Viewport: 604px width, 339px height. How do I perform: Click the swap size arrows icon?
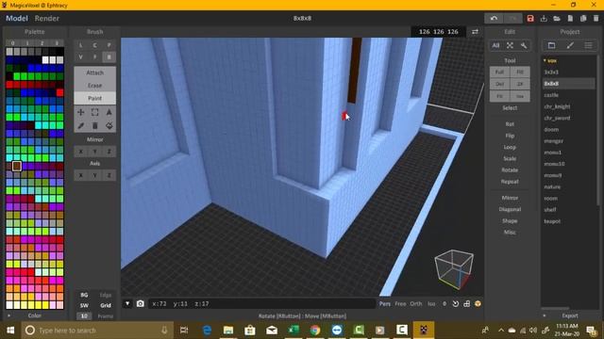(475, 32)
